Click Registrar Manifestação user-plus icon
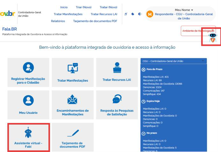The width and height of the screenshot is (221, 152). click(x=28, y=68)
